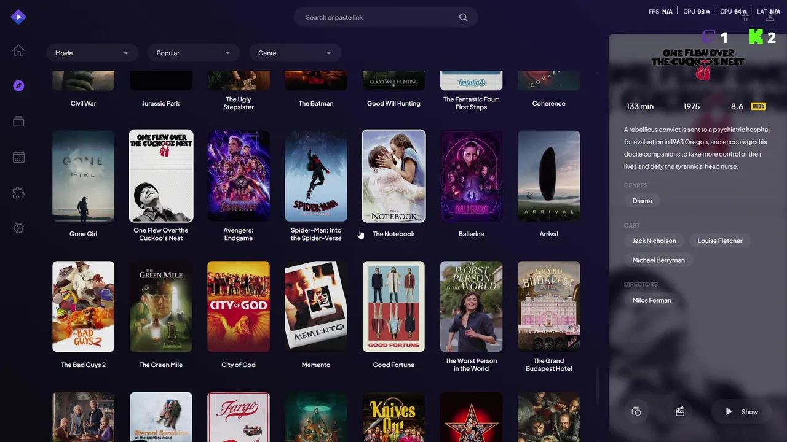This screenshot has width=787, height=442.
Task: Open the Movie type dropdown
Action: (x=92, y=53)
